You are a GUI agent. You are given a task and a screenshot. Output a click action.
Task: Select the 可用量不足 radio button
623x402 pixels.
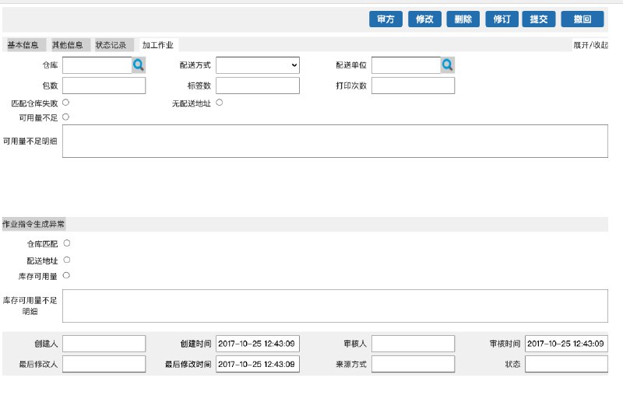[66, 117]
